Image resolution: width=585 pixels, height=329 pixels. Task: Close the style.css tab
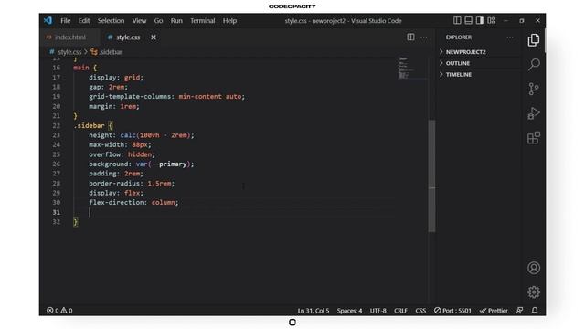[154, 37]
